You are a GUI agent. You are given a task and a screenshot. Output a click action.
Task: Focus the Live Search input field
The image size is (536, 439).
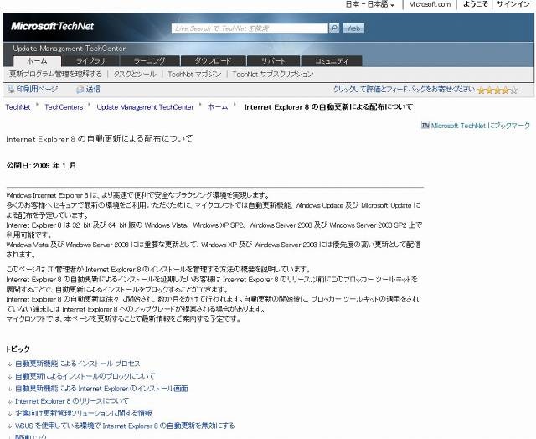pos(250,28)
